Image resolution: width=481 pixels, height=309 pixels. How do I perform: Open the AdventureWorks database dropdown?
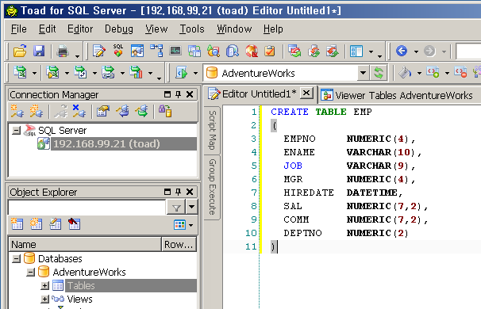click(363, 73)
